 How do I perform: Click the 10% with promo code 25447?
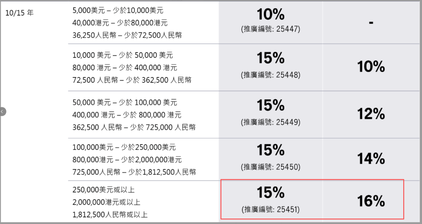(x=270, y=14)
